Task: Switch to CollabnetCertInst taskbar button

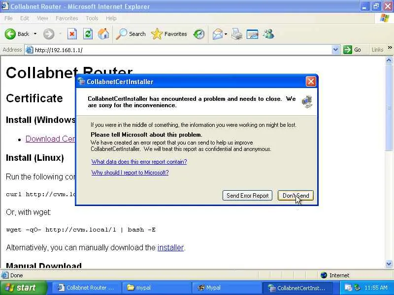Action: pyautogui.click(x=297, y=288)
